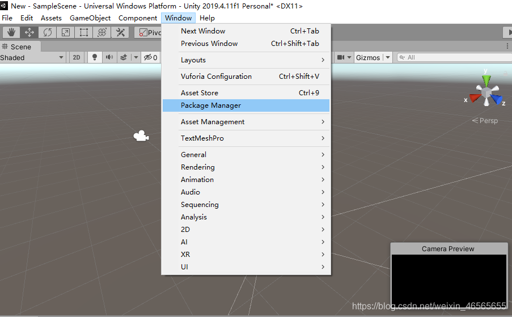Select the Move tool
Screen dimensions: 512x317
(x=29, y=32)
